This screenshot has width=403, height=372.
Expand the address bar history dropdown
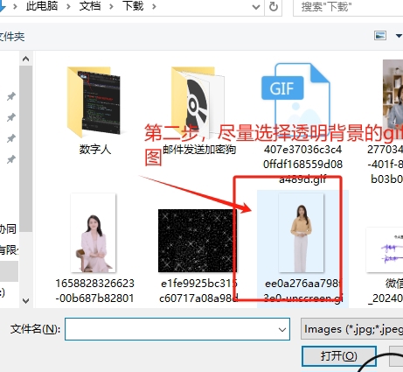pos(256,7)
